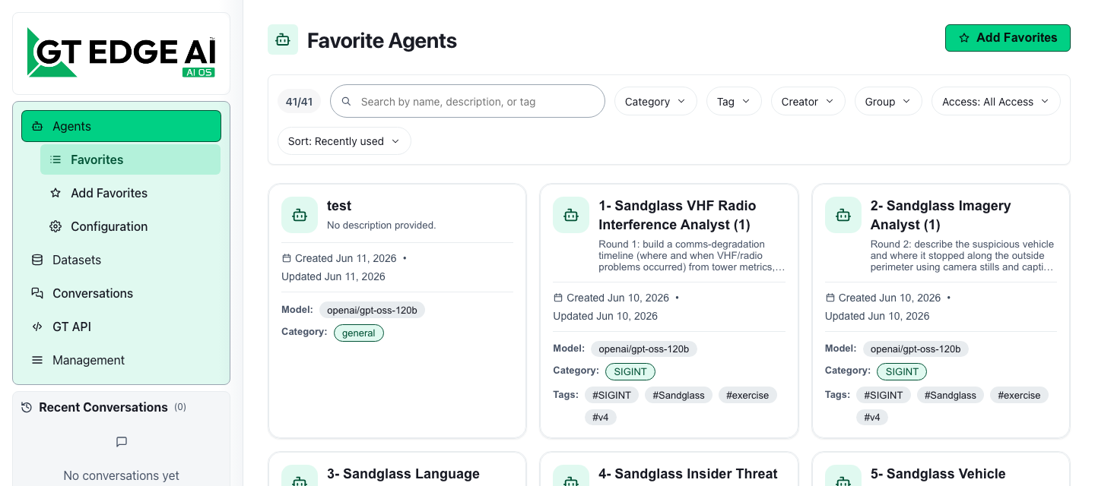The image size is (1095, 486).
Task: Open Configuration in the sidebar
Action: coord(130,226)
